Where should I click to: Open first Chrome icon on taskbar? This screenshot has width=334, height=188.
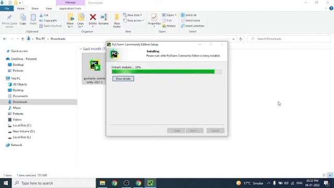(114, 183)
